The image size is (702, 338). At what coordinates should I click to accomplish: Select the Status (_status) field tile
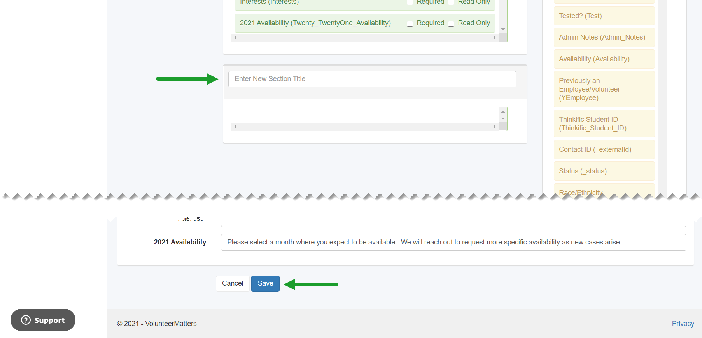pos(604,171)
